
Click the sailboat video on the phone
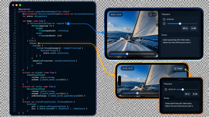(x=139, y=81)
